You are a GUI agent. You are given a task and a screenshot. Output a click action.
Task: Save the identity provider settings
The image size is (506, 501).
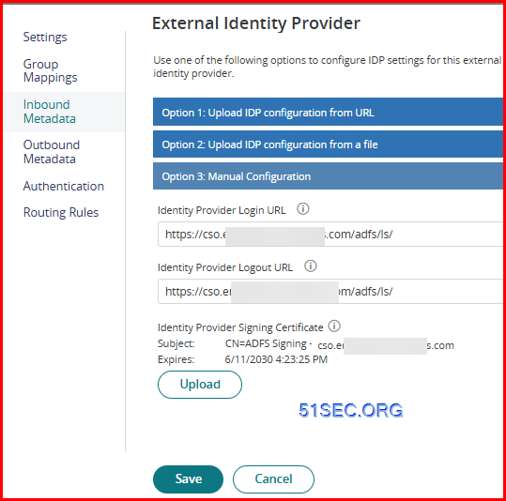click(188, 478)
